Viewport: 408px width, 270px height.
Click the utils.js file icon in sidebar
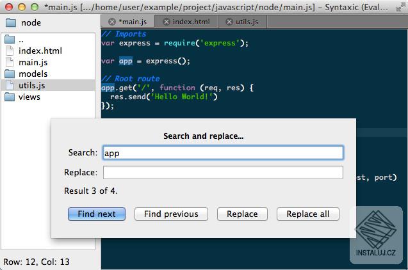pyautogui.click(x=10, y=85)
